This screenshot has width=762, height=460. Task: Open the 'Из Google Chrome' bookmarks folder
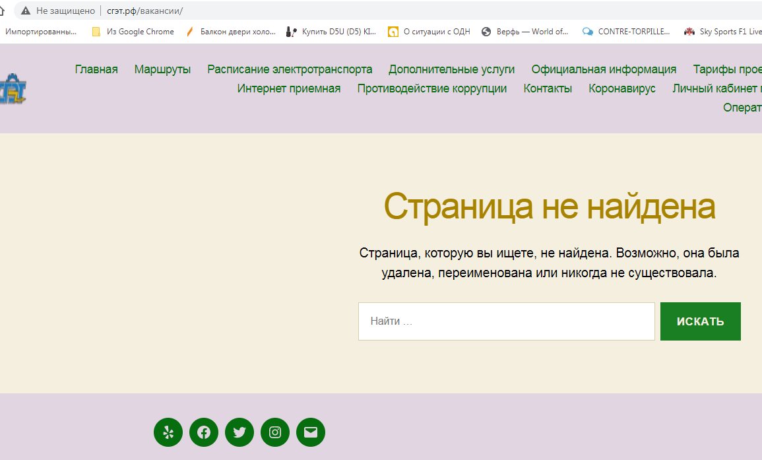click(133, 32)
